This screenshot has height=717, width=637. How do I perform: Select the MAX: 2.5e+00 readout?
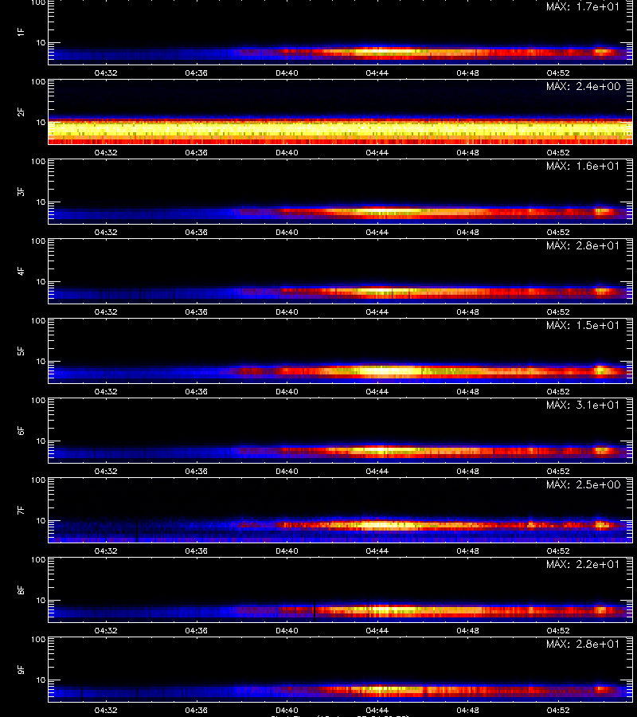pos(583,484)
